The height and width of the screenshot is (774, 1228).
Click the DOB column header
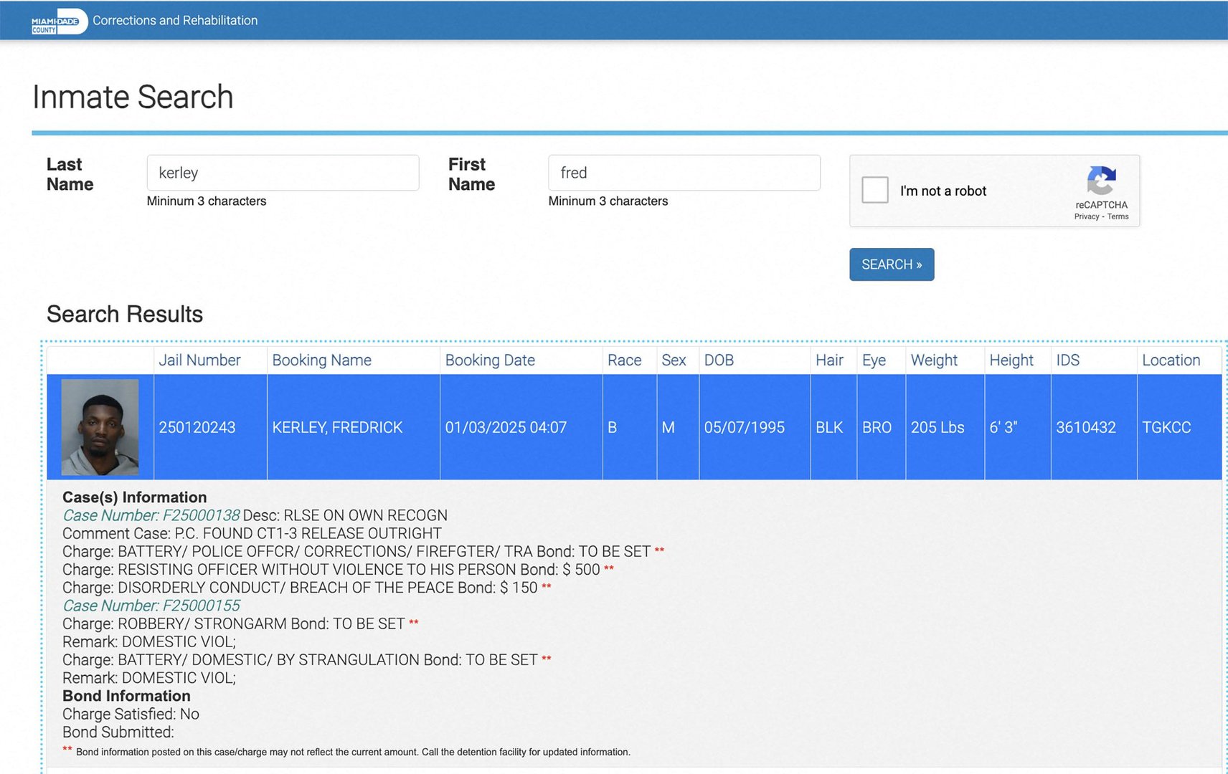tap(719, 360)
